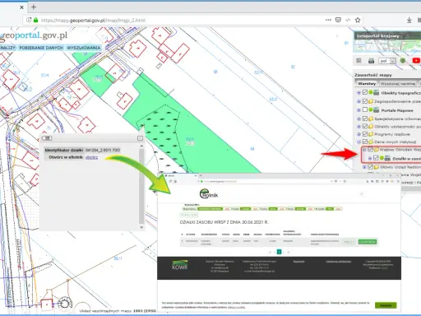Open the POBIERANIE DANYCH menu
Viewport: 421px width, 316px height.
41,48
